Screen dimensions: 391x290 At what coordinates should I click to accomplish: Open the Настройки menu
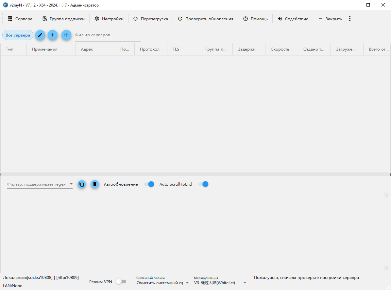coord(109,19)
